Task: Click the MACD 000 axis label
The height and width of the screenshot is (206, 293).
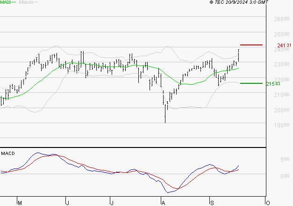Action: point(285,176)
